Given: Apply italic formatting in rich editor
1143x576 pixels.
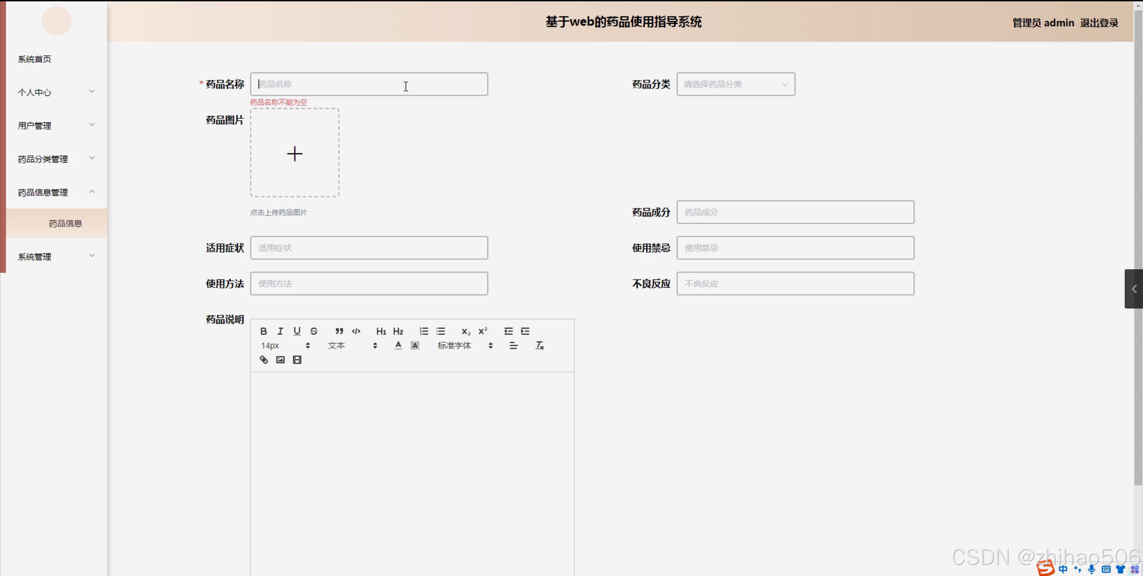Looking at the screenshot, I should tap(280, 331).
